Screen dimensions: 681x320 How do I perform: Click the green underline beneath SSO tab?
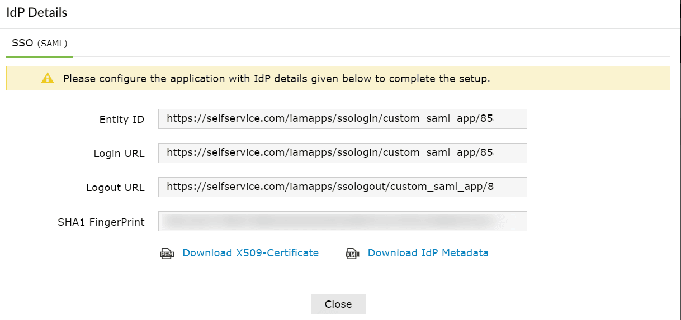(39, 56)
